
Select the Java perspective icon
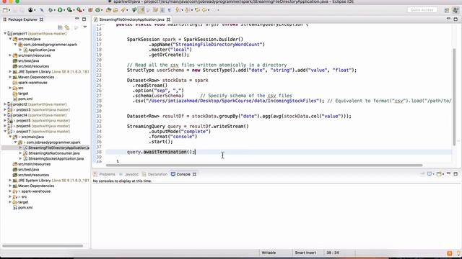pos(456,10)
